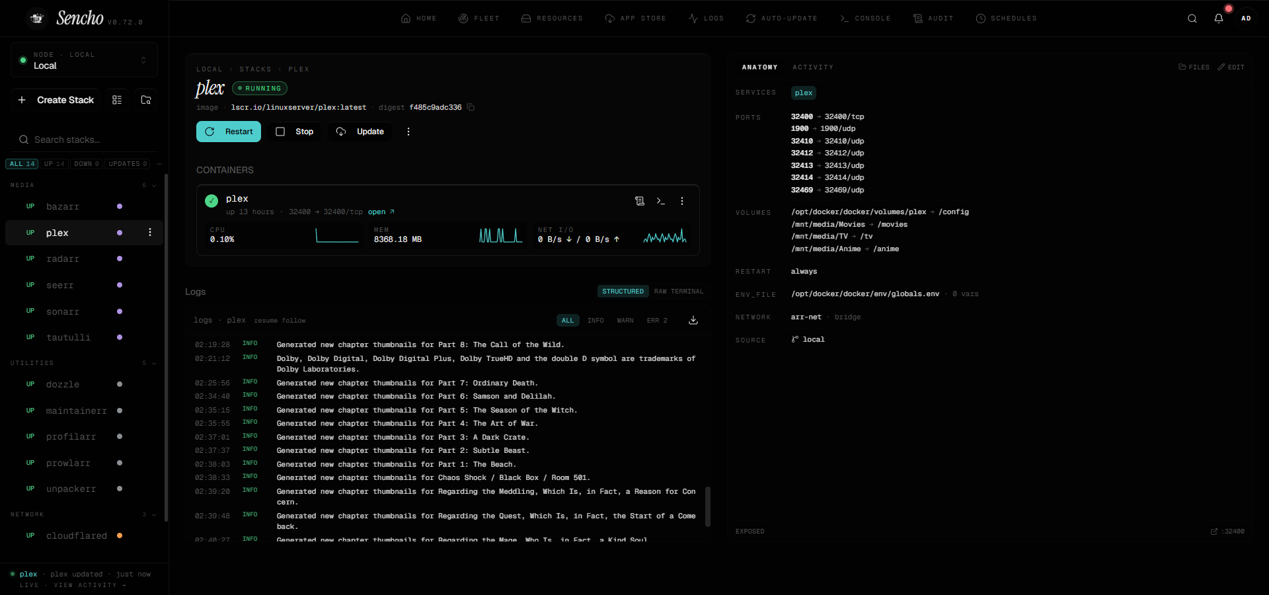This screenshot has height=595, width=1269.
Task: Download the logs
Action: click(x=693, y=320)
